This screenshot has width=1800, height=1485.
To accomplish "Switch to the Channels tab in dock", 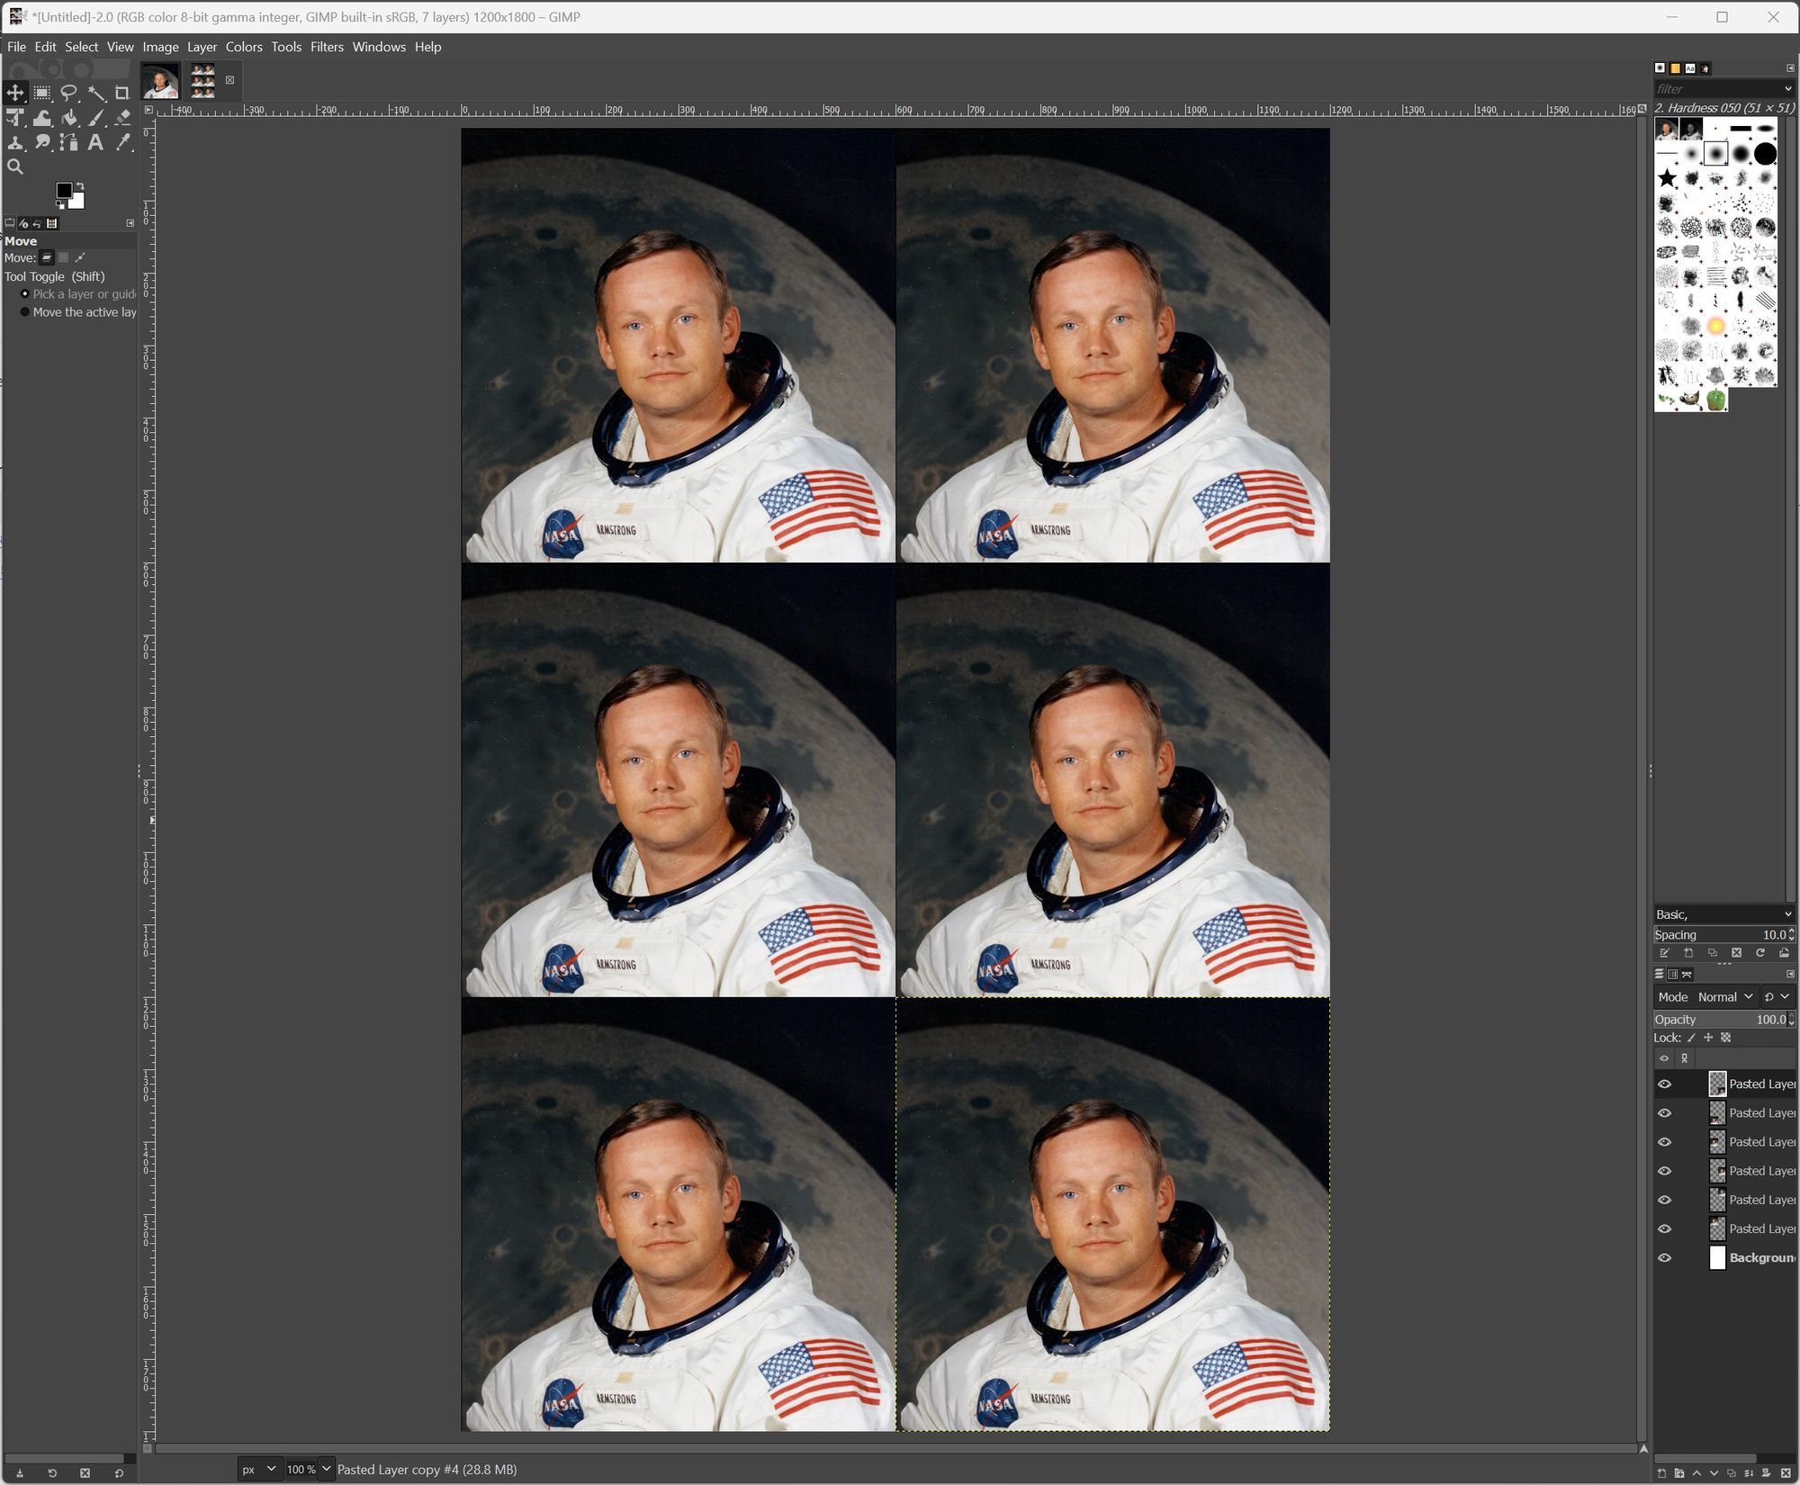I will coord(1673,974).
